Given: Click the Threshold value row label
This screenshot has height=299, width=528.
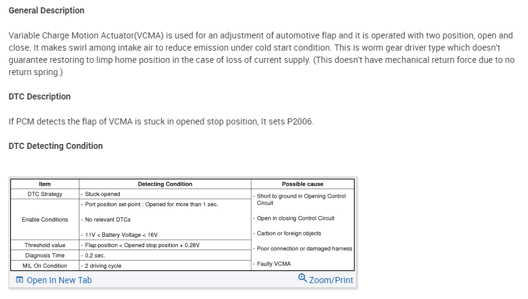Looking at the screenshot, I should (x=45, y=245).
